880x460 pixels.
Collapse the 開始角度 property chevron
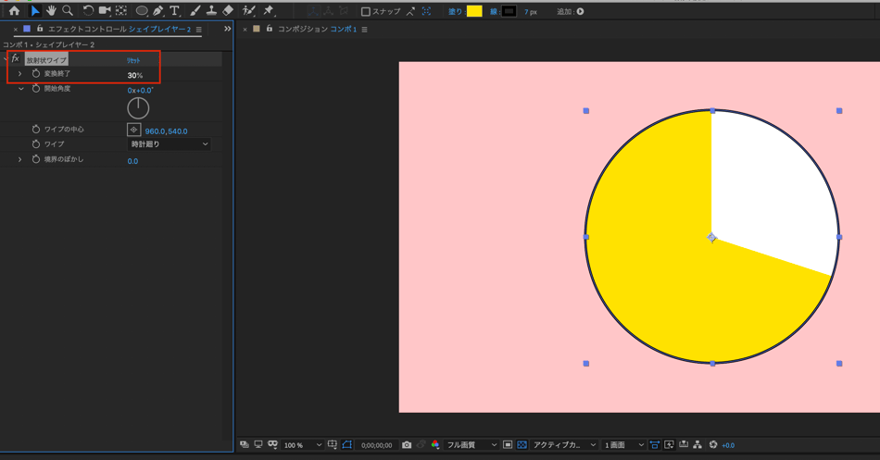pos(20,89)
